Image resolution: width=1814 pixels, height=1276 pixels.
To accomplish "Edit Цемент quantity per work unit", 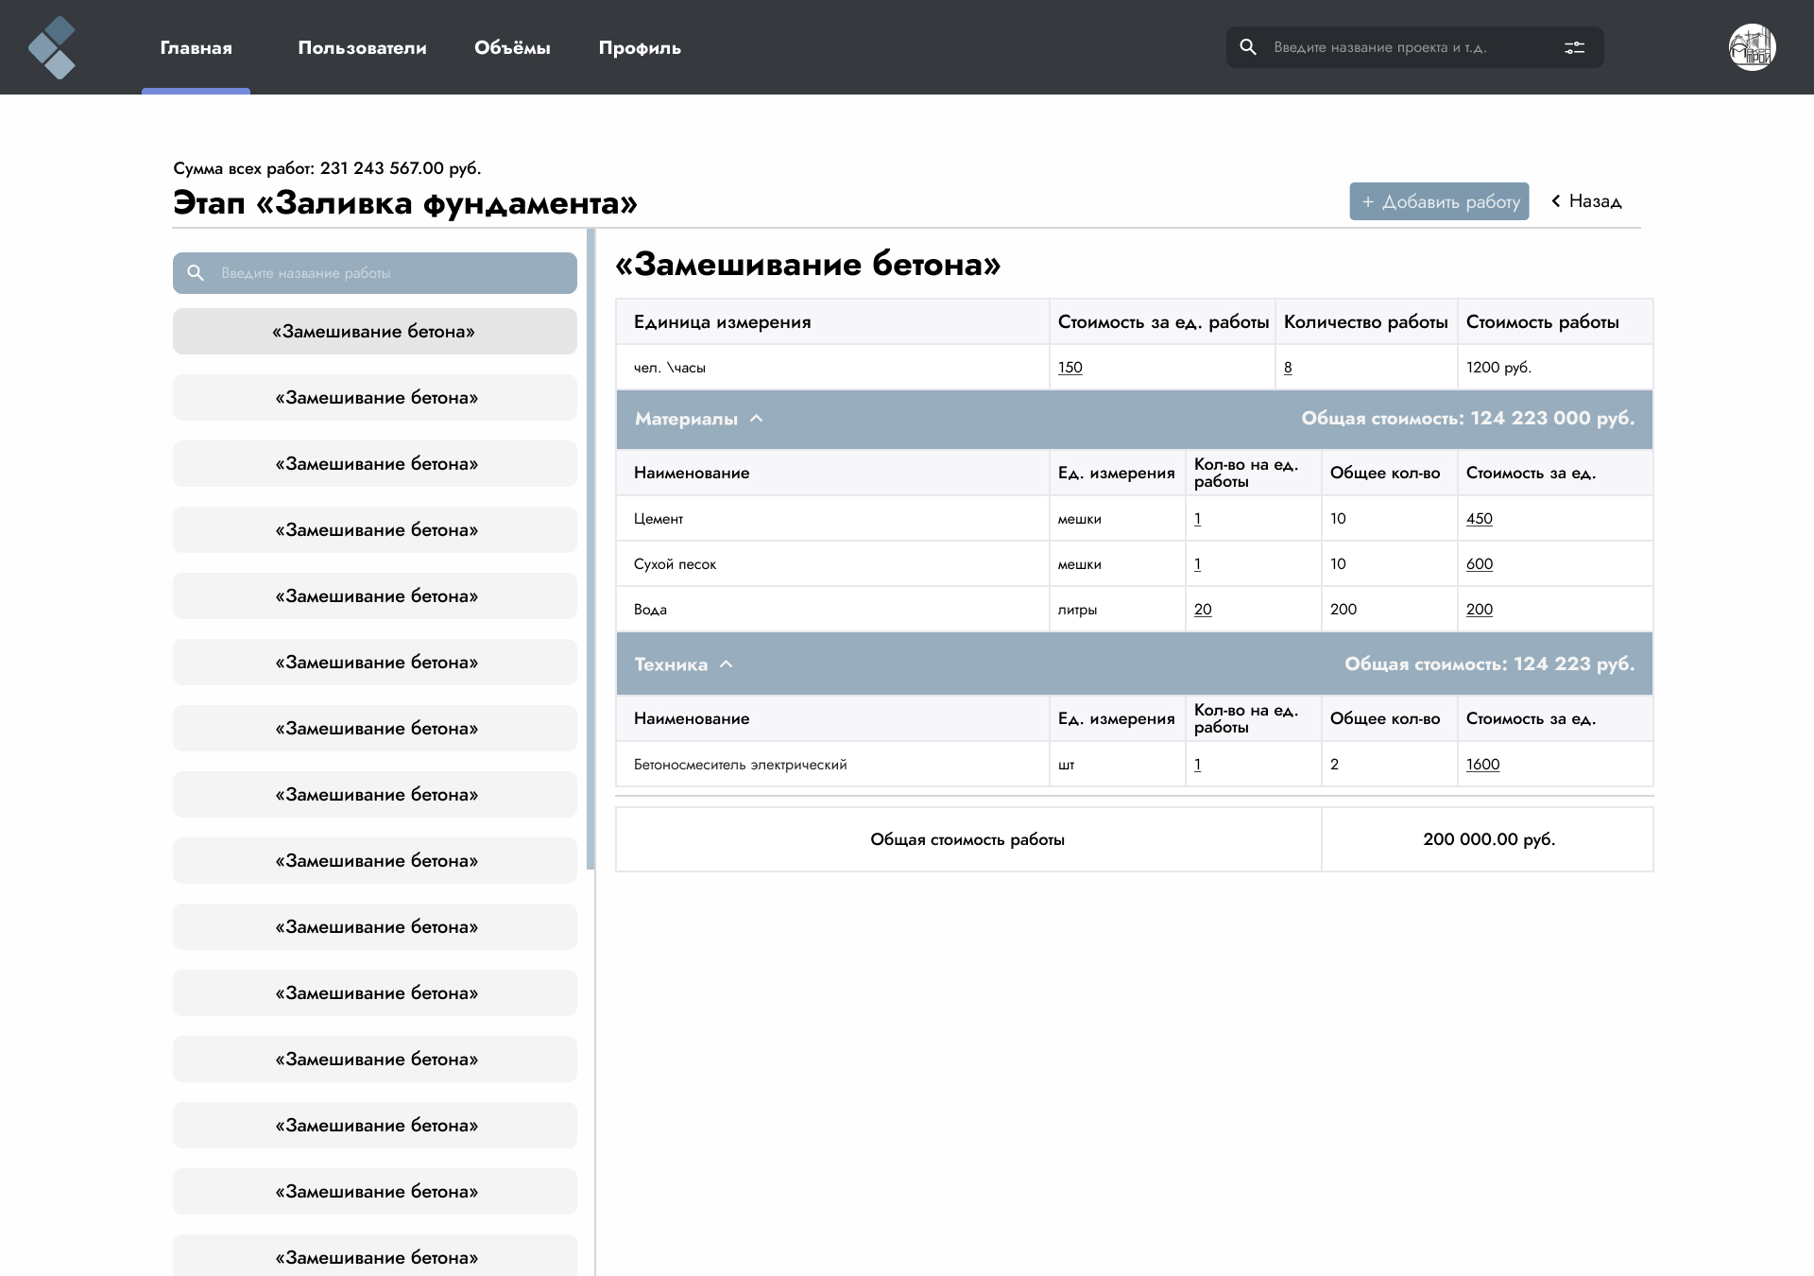I will [1197, 519].
